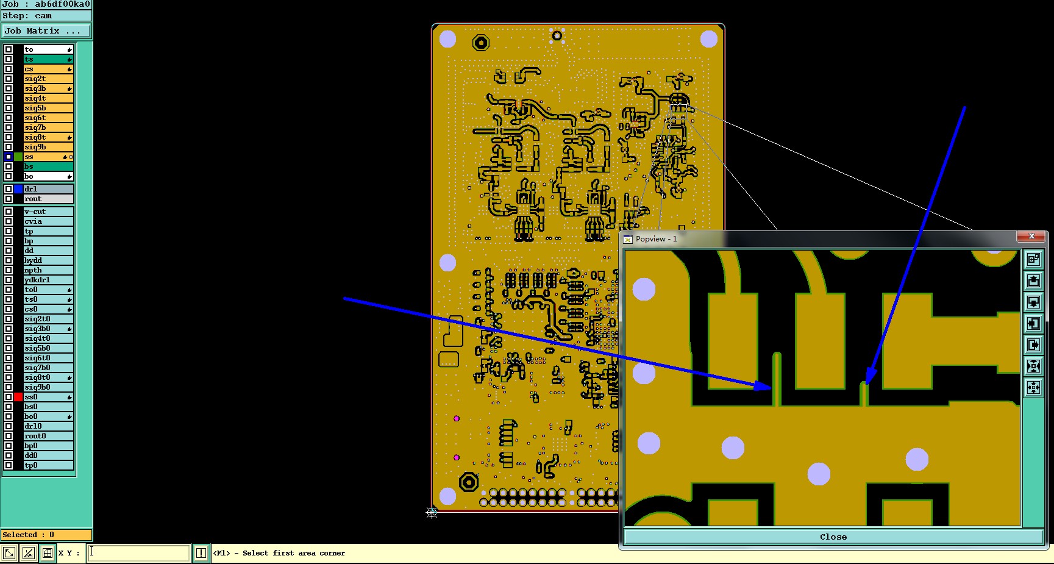Select layer bydd in the layer list
Viewport: 1054px width, 564px height.
click(48, 260)
